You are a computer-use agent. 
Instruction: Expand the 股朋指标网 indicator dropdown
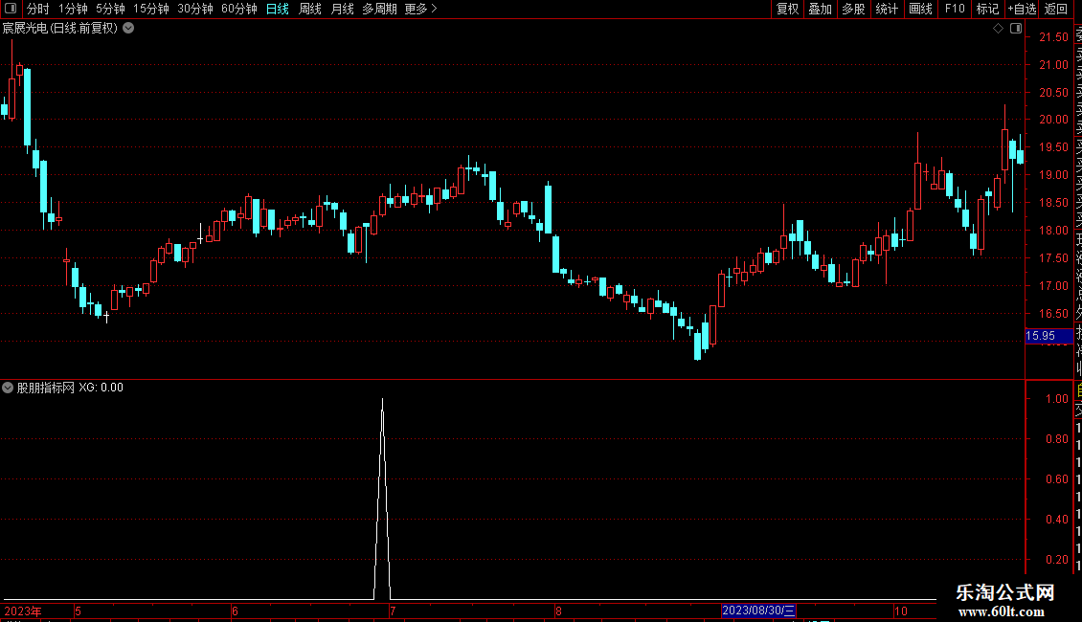[8, 388]
